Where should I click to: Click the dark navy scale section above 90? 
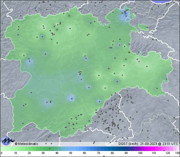(126, 149)
